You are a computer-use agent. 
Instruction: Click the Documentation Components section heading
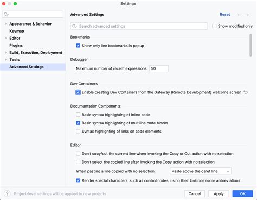(95, 106)
